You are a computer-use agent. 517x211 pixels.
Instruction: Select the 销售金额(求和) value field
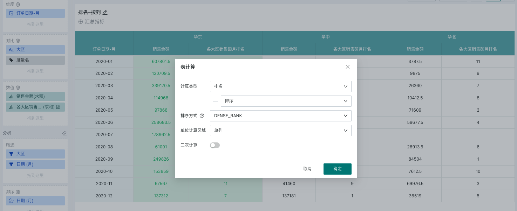coord(35,97)
